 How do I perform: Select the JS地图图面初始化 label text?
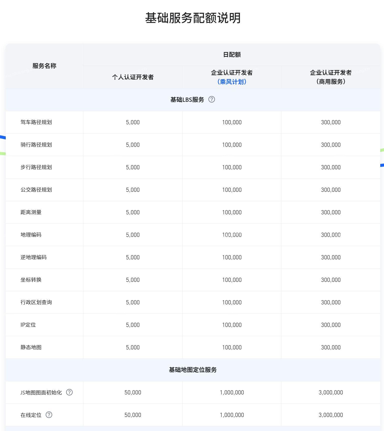coord(41,392)
